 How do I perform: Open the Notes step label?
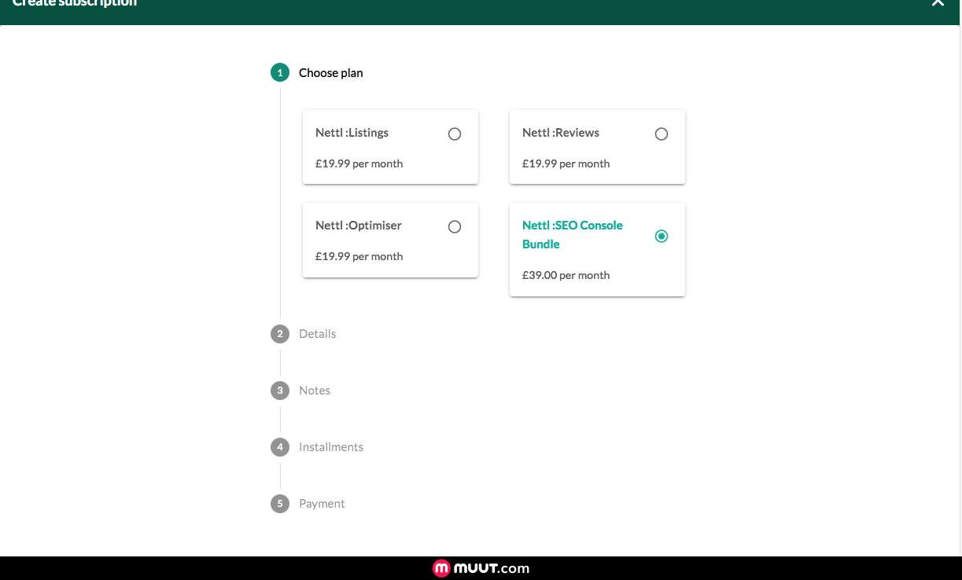click(x=315, y=391)
